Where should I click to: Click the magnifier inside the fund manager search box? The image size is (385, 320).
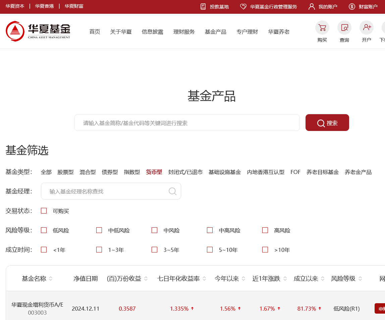[172, 191]
